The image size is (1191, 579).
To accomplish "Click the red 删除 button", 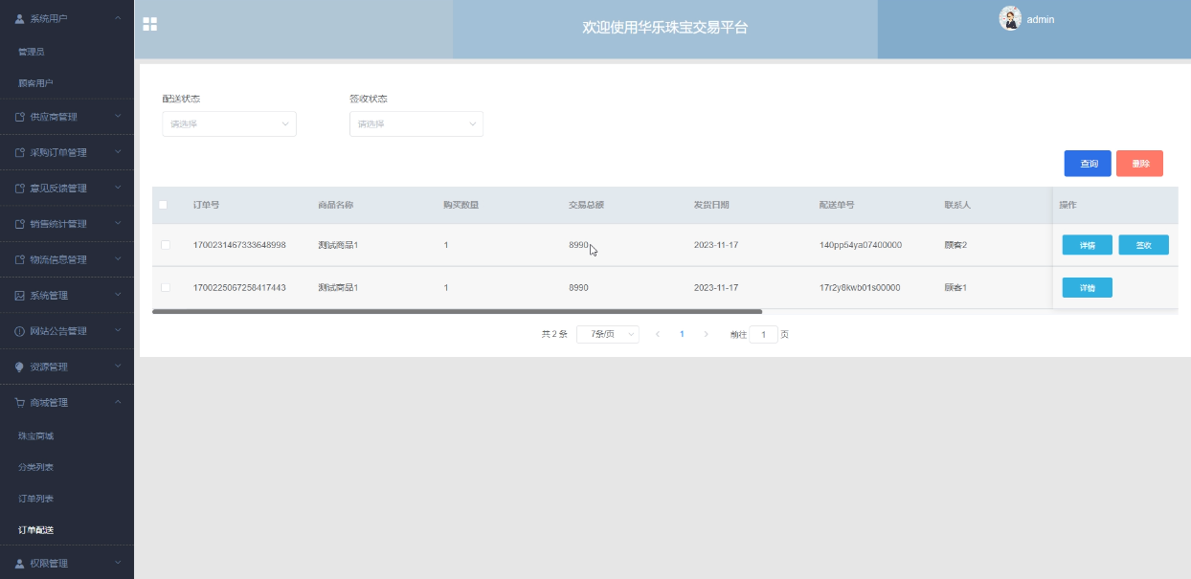I will [1139, 164].
